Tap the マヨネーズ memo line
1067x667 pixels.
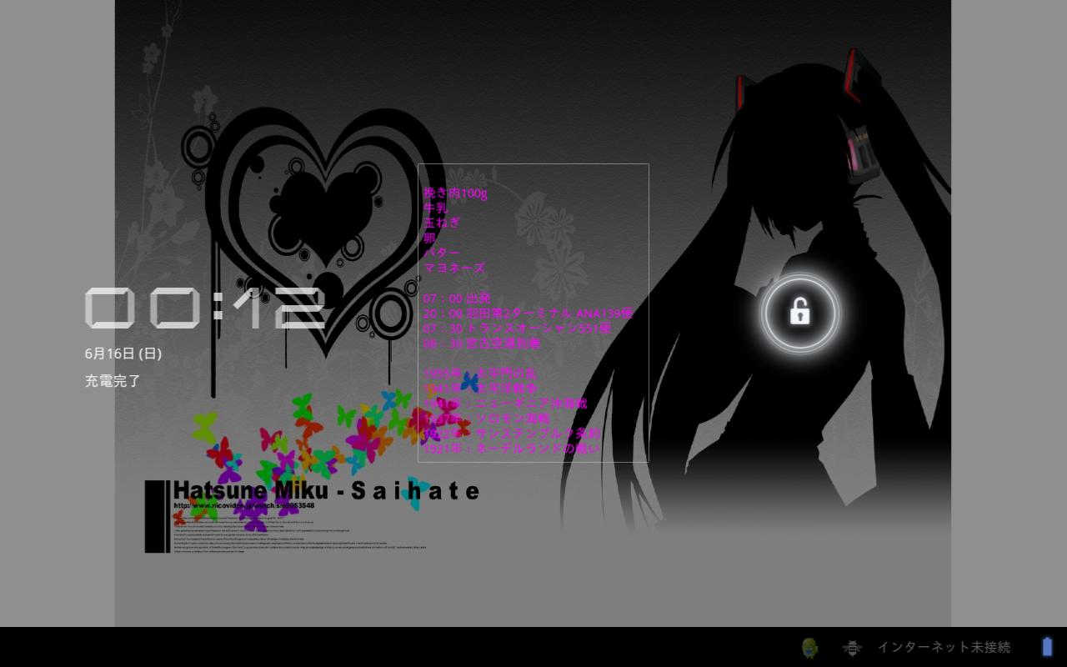click(x=453, y=268)
